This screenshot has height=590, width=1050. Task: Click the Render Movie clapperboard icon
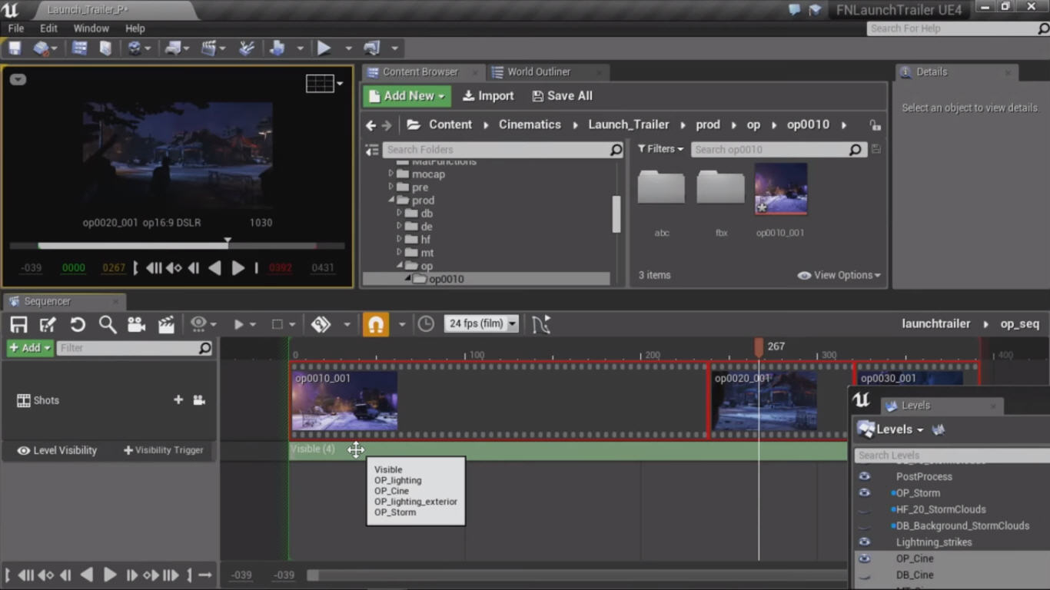[166, 324]
